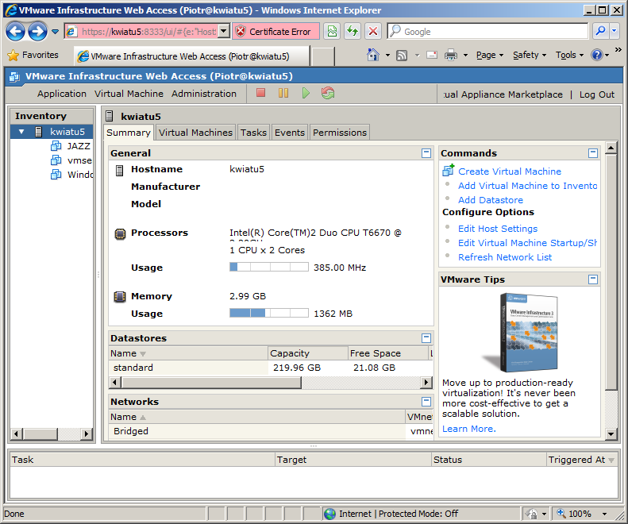This screenshot has width=628, height=524.
Task: Click the Memory usage bar
Action: (269, 313)
